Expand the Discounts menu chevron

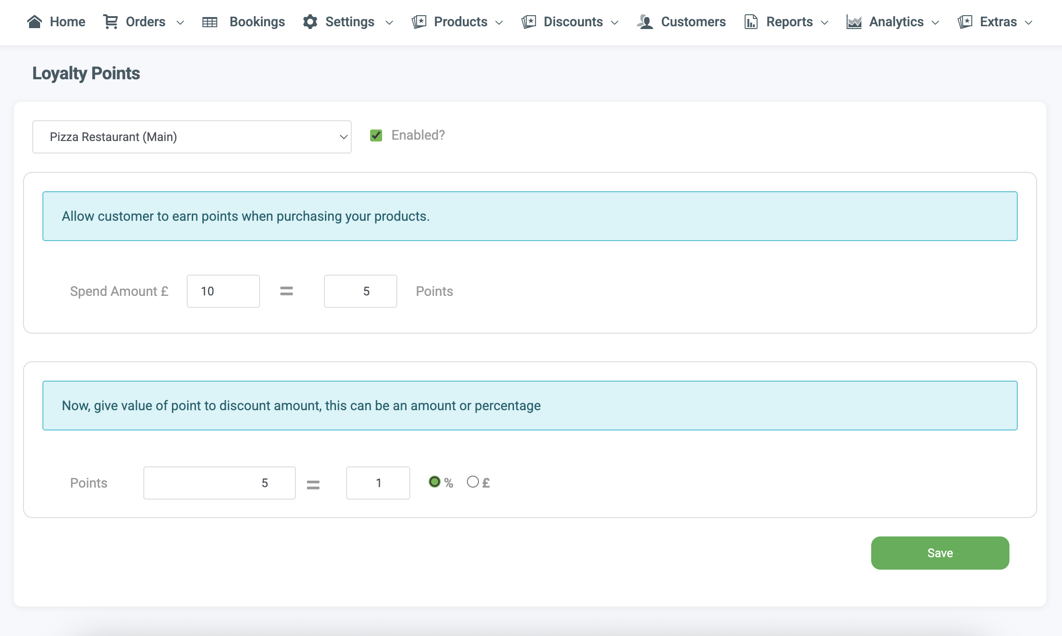(x=614, y=23)
